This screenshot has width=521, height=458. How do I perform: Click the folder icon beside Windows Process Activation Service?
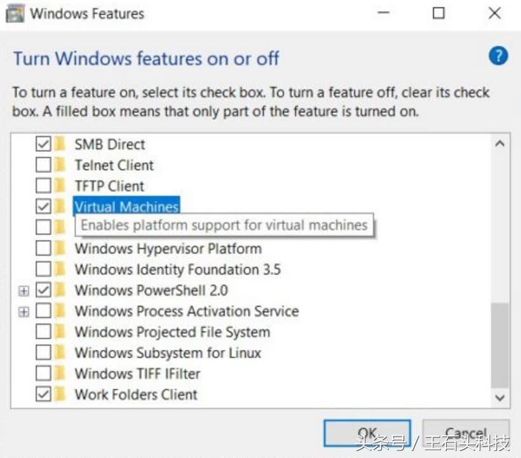tap(60, 311)
